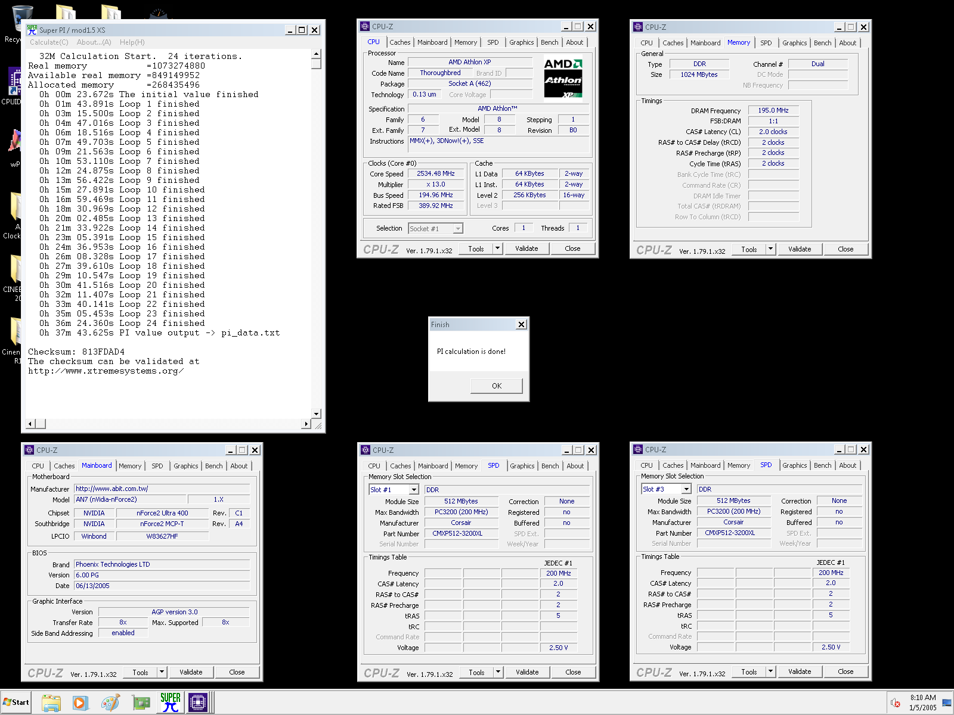Open SPD tab in CPU-Z Mainboard window
The image size is (954, 715).
[157, 466]
